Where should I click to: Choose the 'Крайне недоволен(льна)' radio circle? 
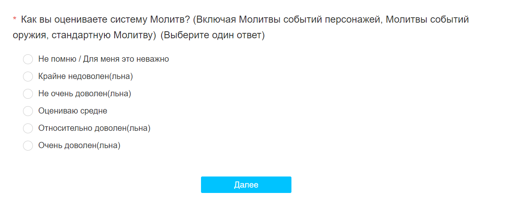coord(28,77)
